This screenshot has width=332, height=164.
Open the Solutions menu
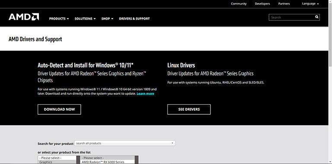[x=85, y=19]
